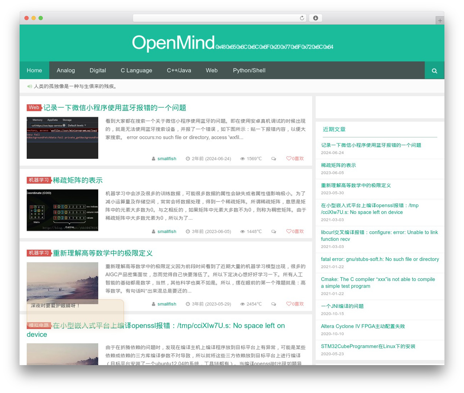Screen dimensions: 464x393
Task: Open the Analog menu
Action: coord(66,70)
